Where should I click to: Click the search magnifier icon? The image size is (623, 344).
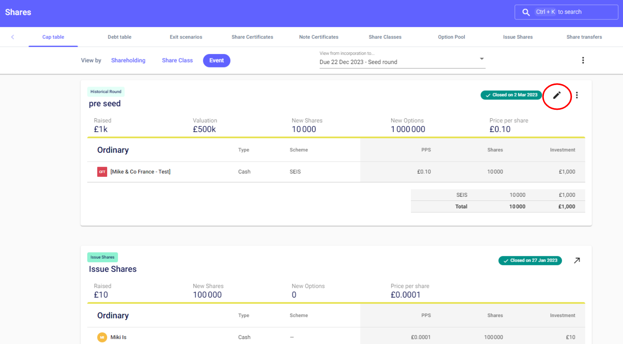coord(526,12)
